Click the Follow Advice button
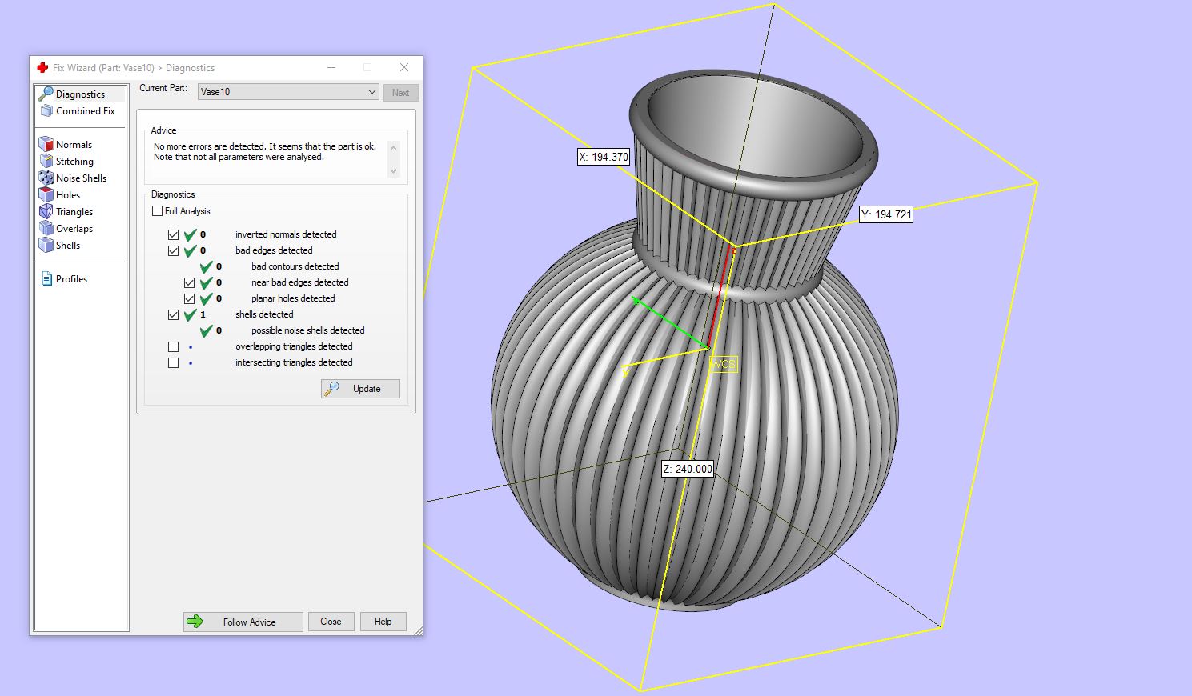Viewport: 1192px width, 696px height. click(x=243, y=622)
